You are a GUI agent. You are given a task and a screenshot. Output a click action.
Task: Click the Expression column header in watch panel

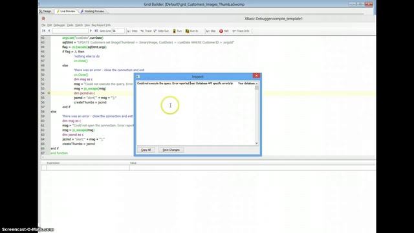(x=53, y=163)
